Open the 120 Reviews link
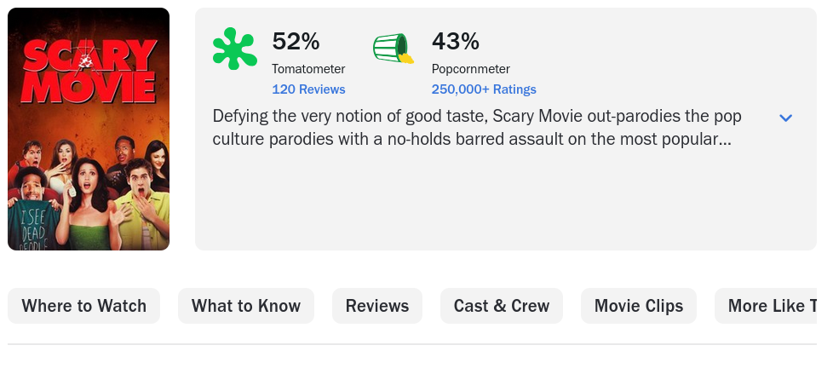The image size is (833, 374). pos(308,89)
